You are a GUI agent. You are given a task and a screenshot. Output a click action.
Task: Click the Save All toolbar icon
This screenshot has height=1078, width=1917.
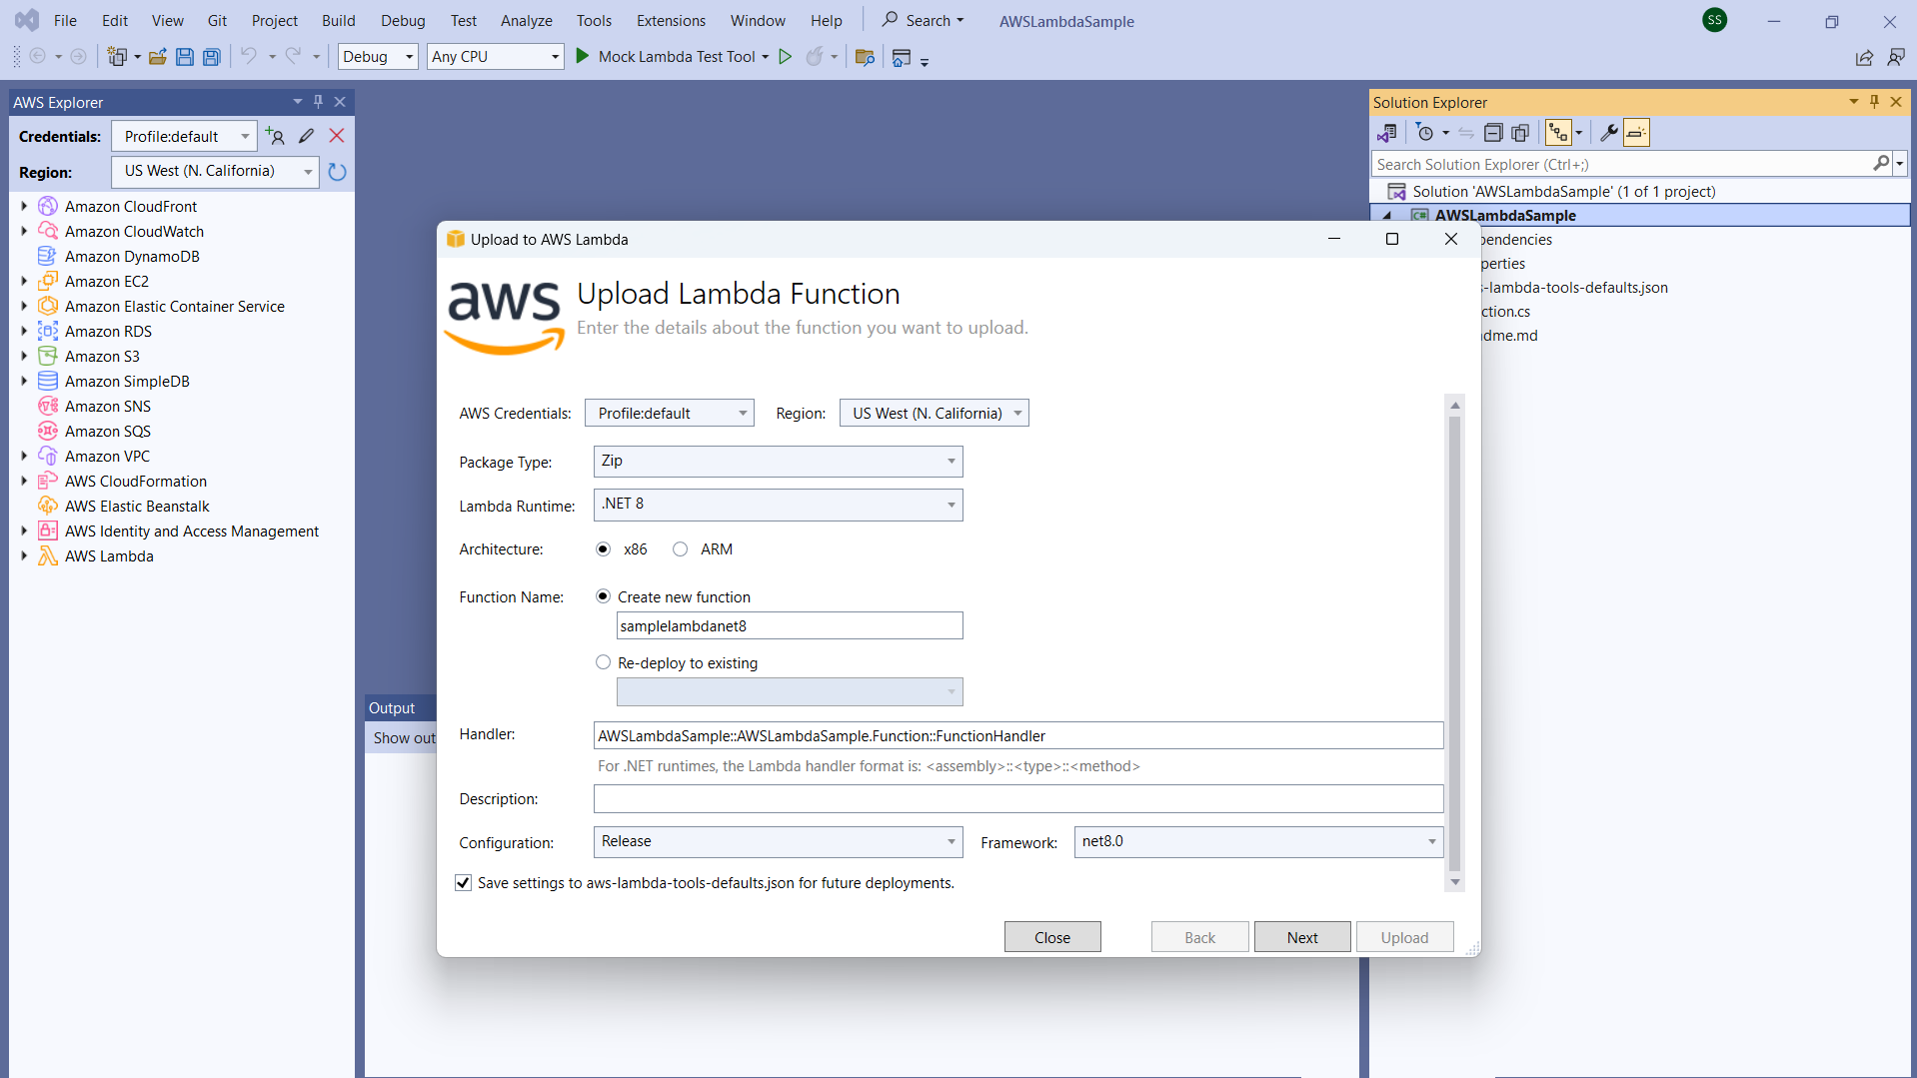point(211,56)
